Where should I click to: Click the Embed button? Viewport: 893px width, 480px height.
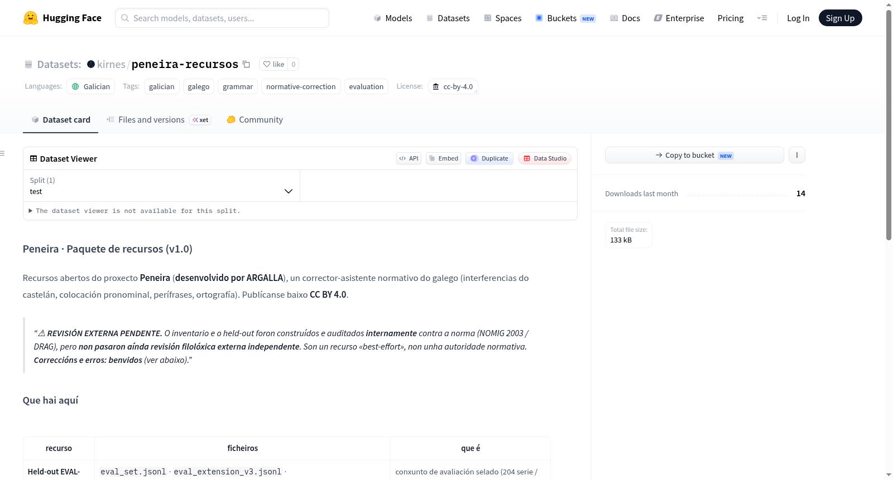click(x=443, y=158)
